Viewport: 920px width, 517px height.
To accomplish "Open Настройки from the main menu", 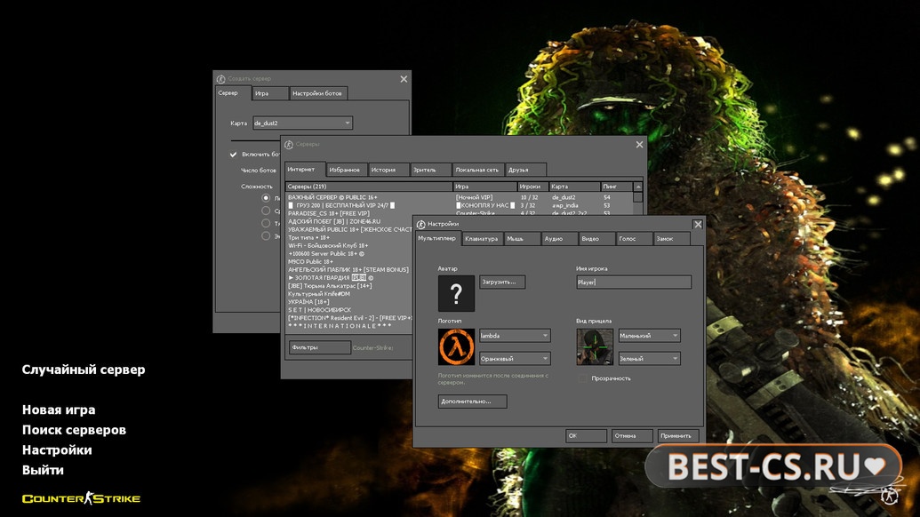I will [x=57, y=450].
